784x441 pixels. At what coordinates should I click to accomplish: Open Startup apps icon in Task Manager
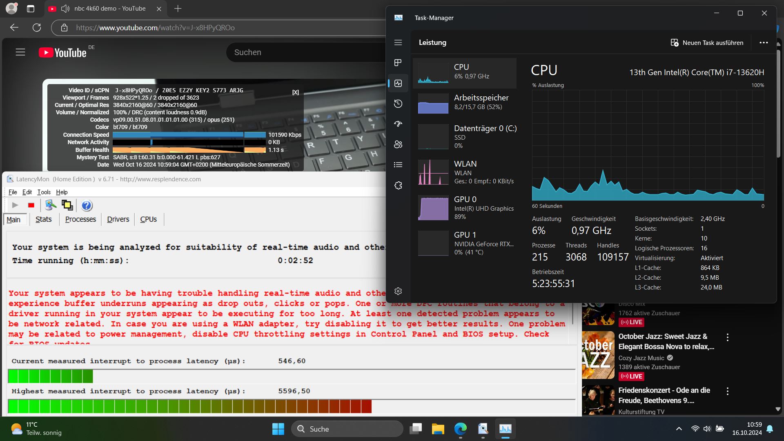pyautogui.click(x=398, y=124)
